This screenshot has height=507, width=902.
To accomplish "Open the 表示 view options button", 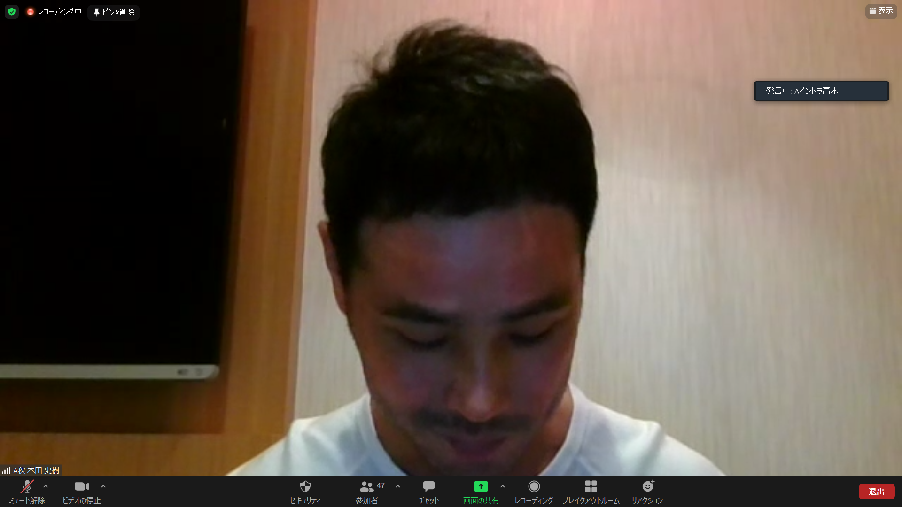I will (881, 11).
